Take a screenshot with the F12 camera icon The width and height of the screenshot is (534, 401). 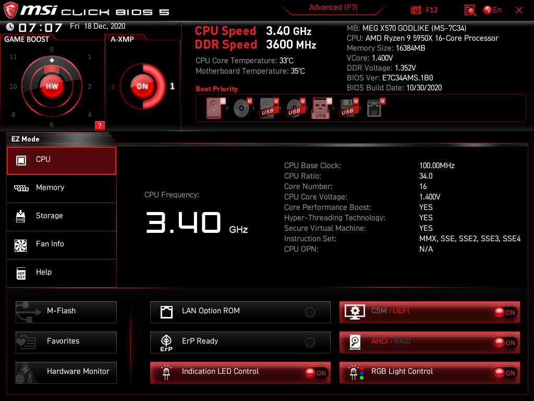[416, 10]
